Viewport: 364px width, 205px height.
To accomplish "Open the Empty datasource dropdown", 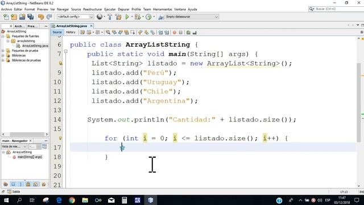I will coord(192,17).
